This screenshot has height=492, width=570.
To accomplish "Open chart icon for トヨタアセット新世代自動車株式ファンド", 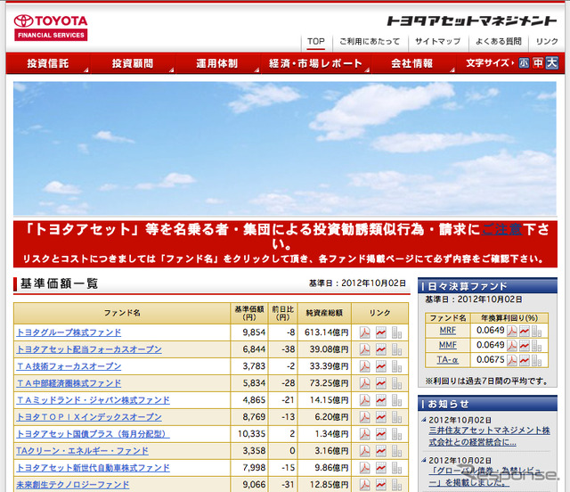I will coord(381,468).
